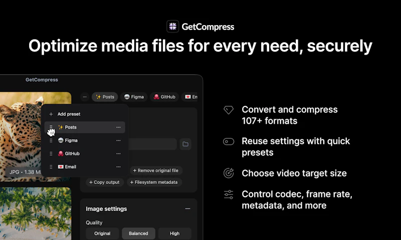401x240 pixels.
Task: Open the output folder browse button
Action: pyautogui.click(x=185, y=144)
